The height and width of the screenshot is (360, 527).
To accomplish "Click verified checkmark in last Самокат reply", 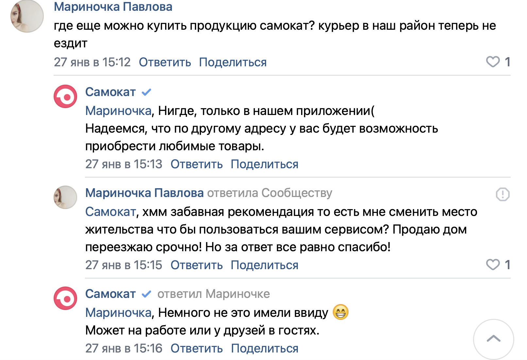I will point(146,294).
